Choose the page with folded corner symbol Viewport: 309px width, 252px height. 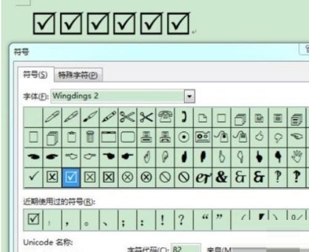point(203,118)
